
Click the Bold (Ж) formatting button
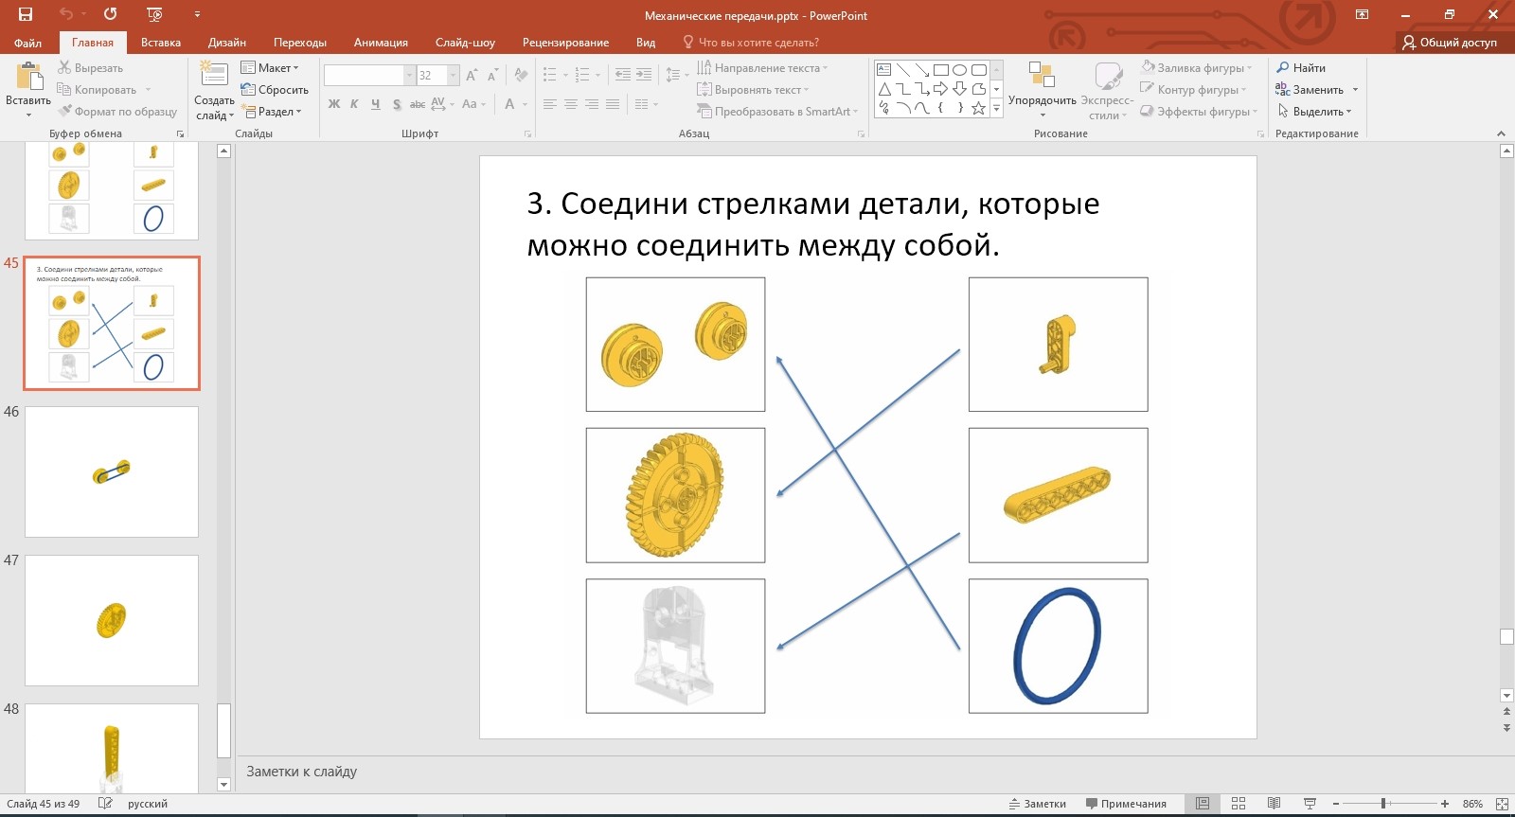pos(334,104)
